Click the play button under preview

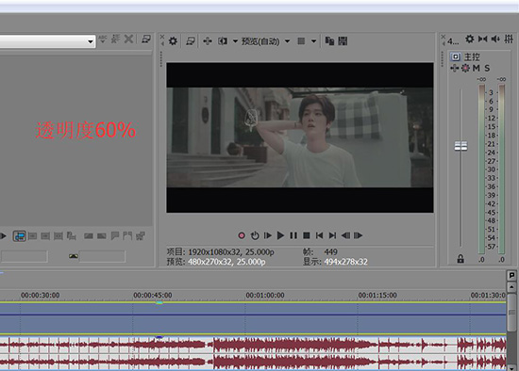[x=280, y=235]
